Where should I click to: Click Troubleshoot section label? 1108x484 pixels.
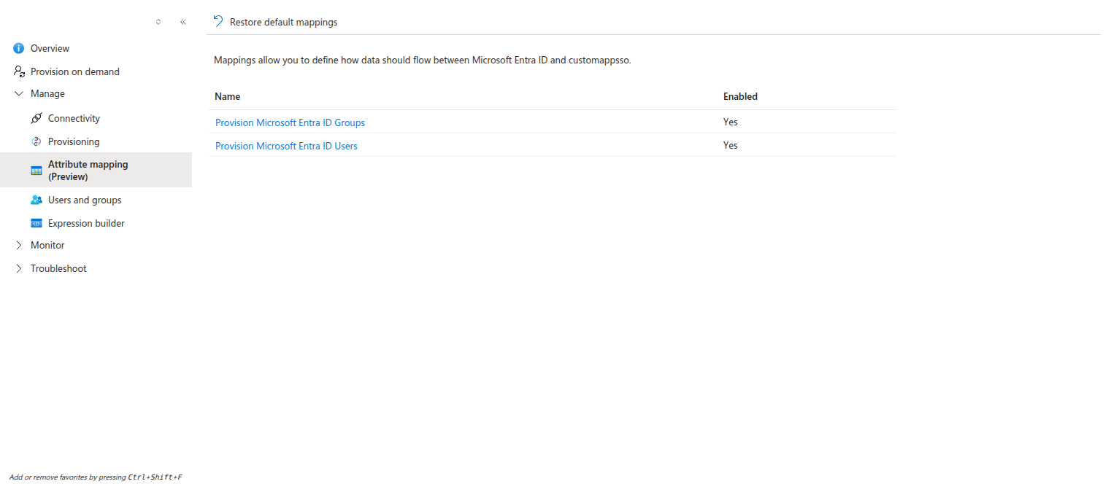click(x=58, y=268)
